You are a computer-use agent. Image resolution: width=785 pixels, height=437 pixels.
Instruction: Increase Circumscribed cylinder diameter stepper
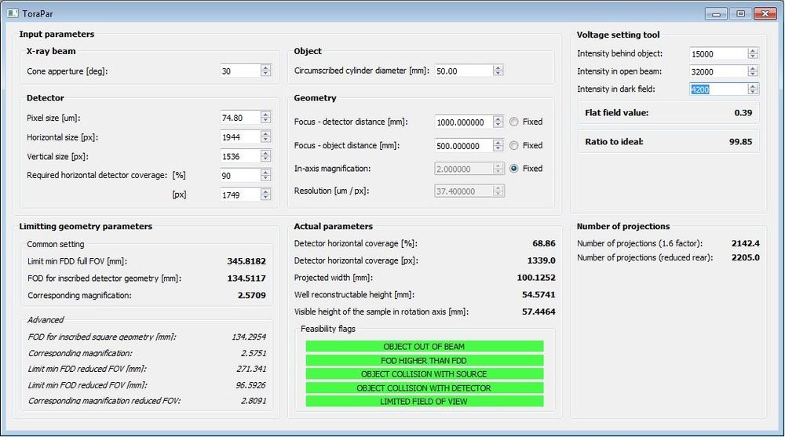[498, 67]
